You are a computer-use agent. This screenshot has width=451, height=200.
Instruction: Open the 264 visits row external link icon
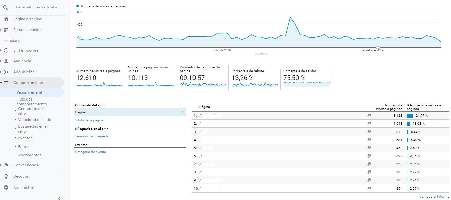[x=369, y=188]
